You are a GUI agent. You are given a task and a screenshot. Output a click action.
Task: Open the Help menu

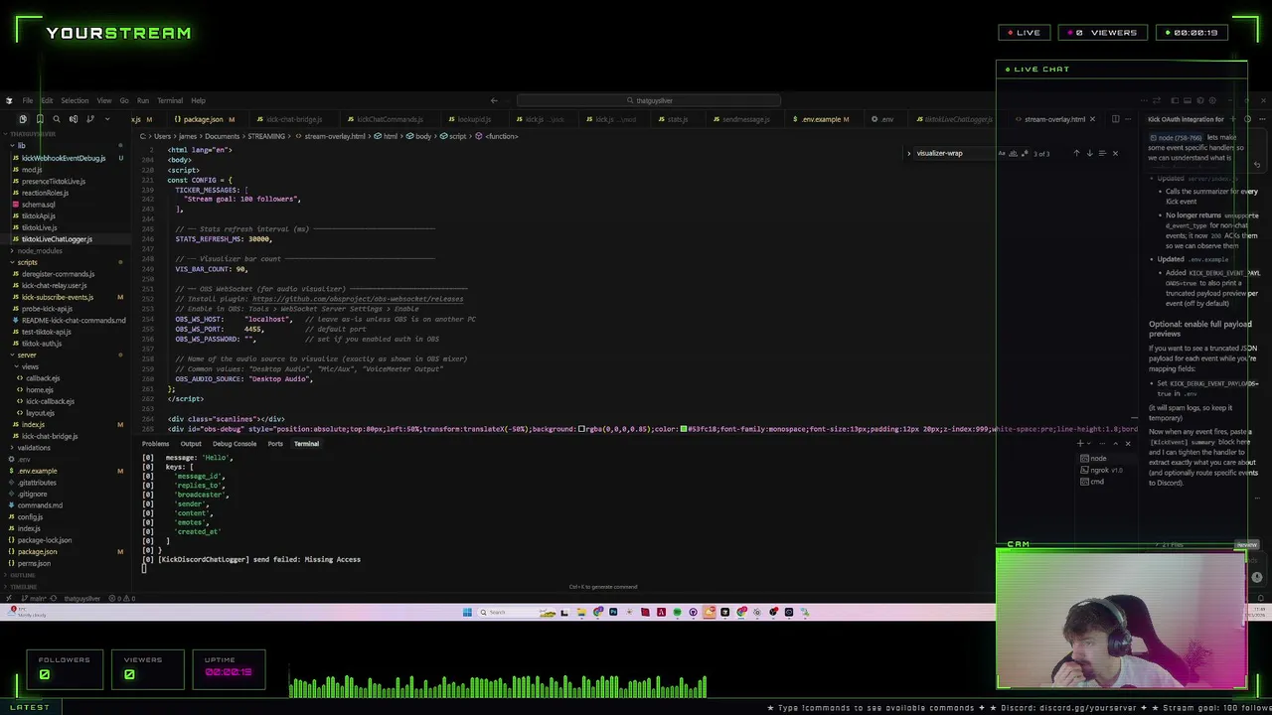coord(198,100)
